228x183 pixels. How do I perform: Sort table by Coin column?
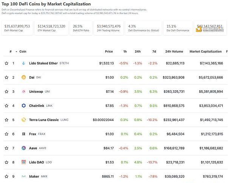click(x=23, y=51)
